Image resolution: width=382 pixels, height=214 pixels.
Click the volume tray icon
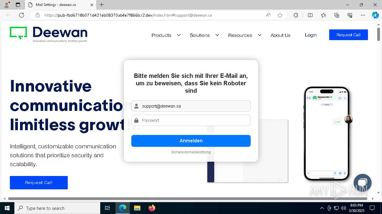[344, 208]
